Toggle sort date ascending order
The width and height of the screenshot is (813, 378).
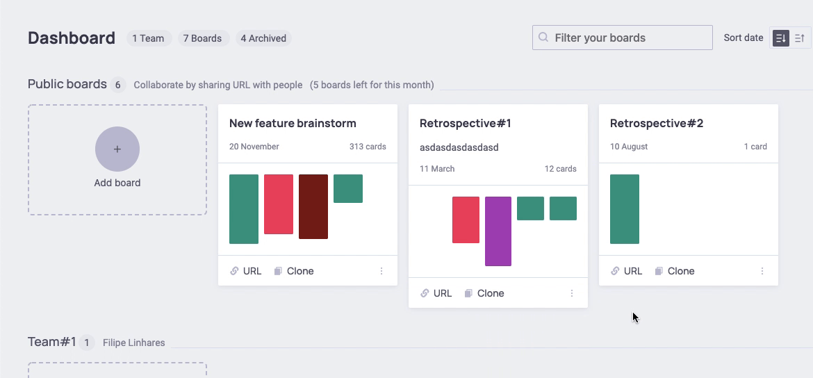800,38
